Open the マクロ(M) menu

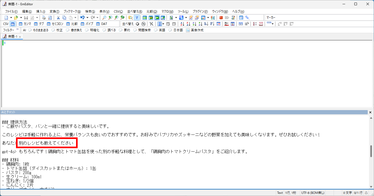tap(167, 11)
